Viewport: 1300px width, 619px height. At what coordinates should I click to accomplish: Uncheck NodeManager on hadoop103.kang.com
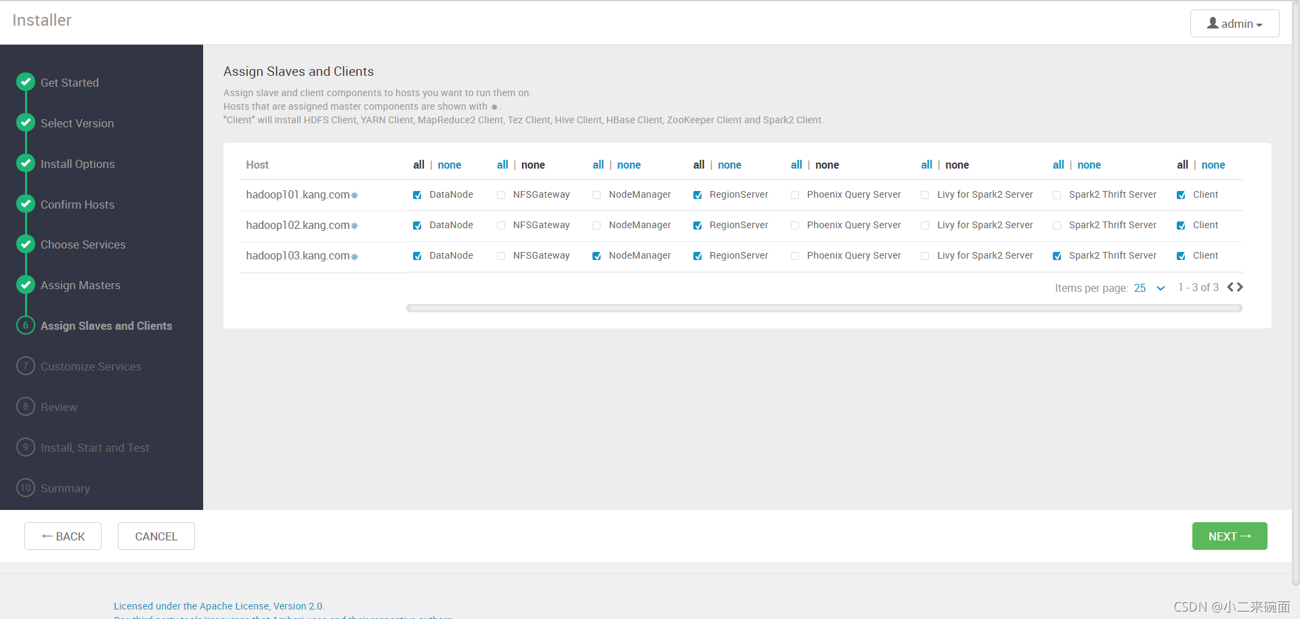point(597,256)
